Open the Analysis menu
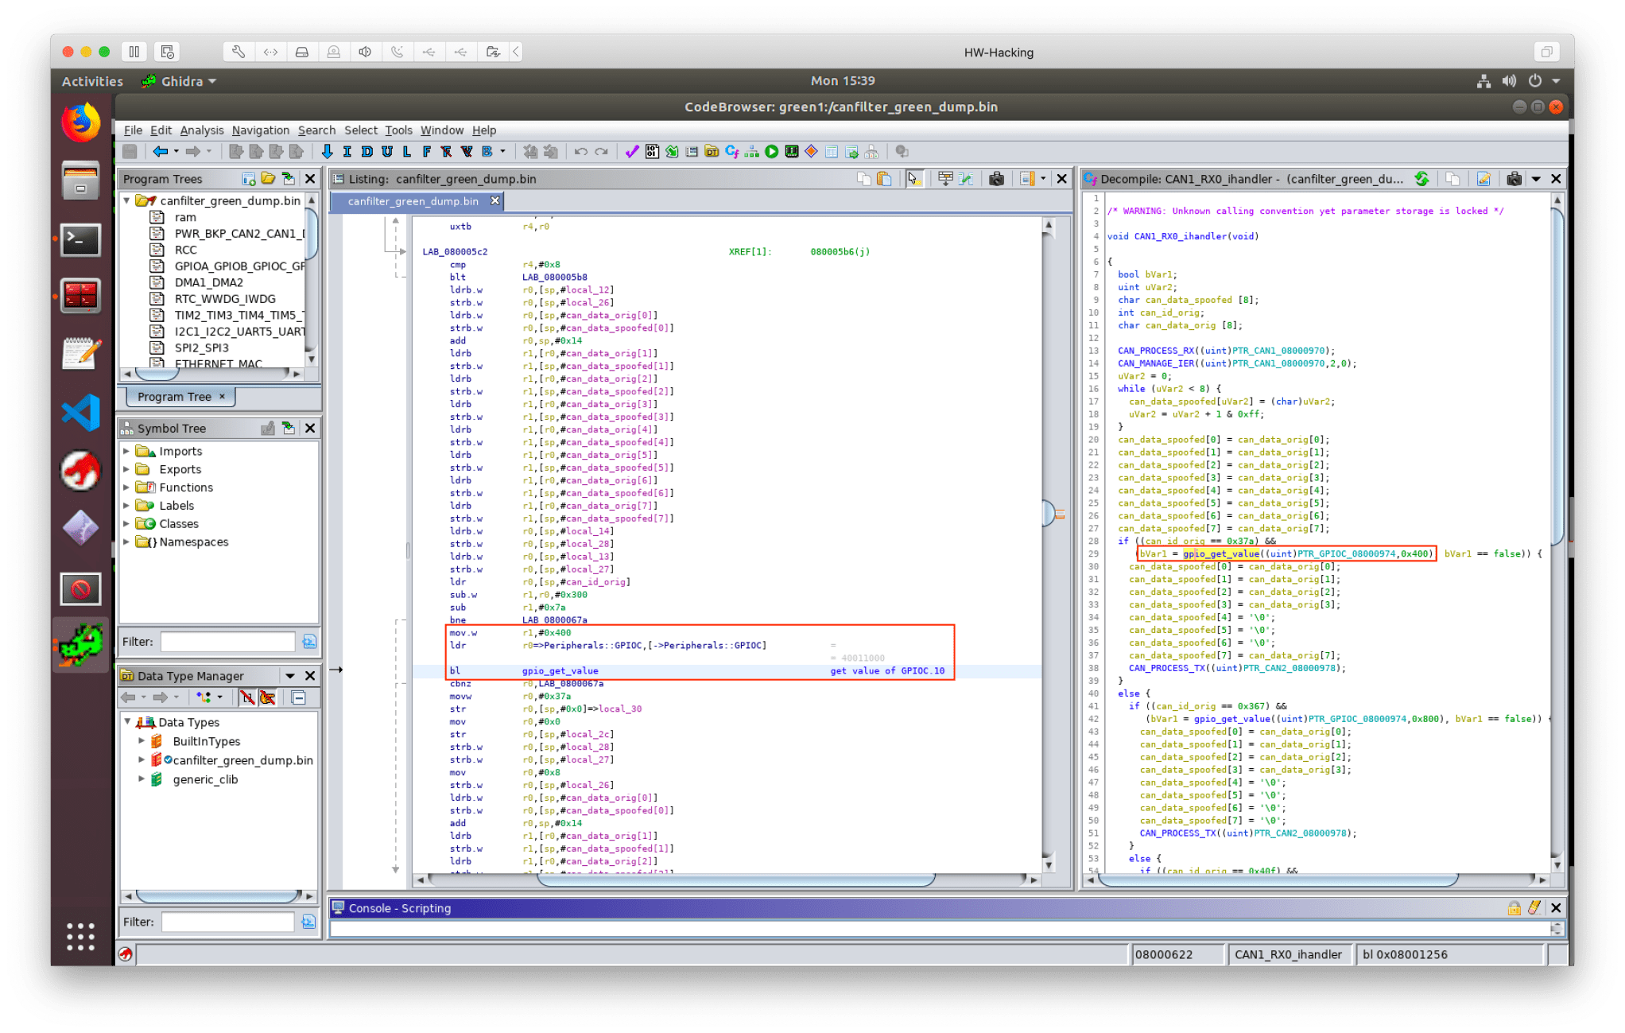The width and height of the screenshot is (1625, 1033). [x=201, y=130]
